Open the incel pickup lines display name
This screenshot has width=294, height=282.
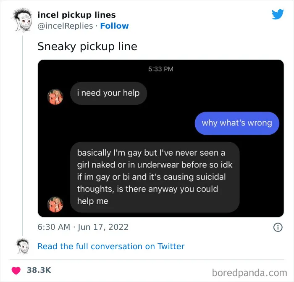(x=76, y=15)
